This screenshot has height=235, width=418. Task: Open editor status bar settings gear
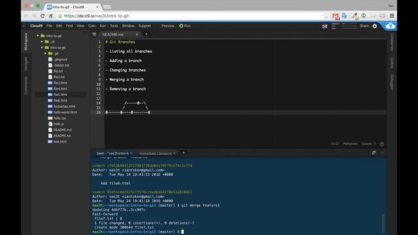pos(381,144)
